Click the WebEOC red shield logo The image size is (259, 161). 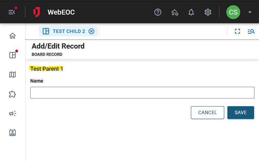37,12
